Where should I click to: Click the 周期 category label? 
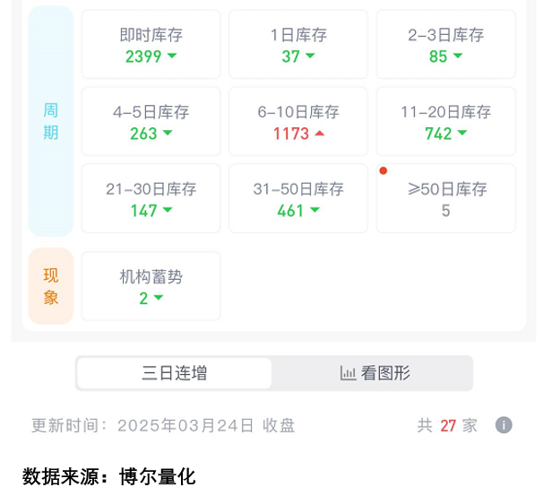(x=51, y=122)
